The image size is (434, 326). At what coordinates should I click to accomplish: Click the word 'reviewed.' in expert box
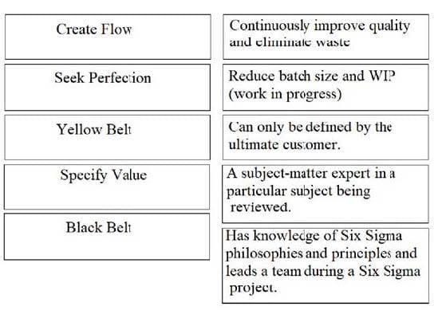260,207
